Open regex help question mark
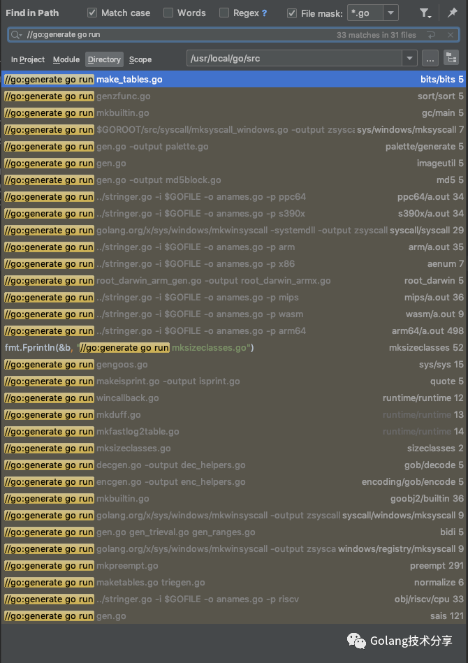 (x=265, y=13)
